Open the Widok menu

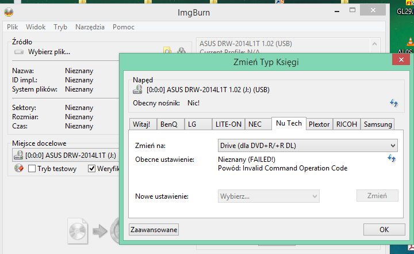pos(36,27)
